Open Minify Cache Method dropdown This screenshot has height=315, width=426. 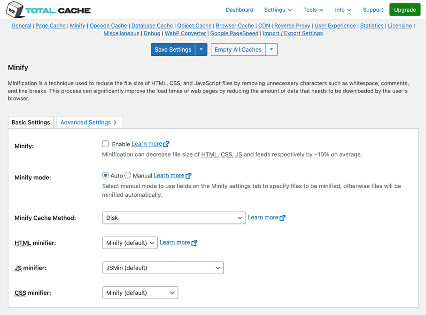(x=174, y=218)
